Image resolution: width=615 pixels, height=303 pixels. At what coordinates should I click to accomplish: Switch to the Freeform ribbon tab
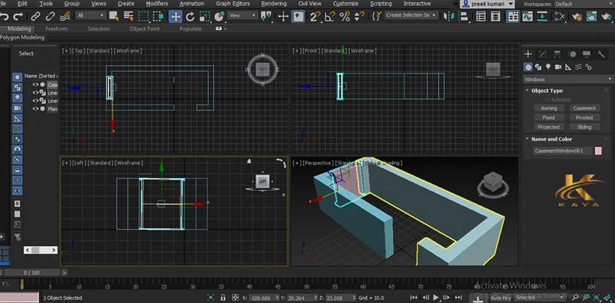[x=56, y=29]
